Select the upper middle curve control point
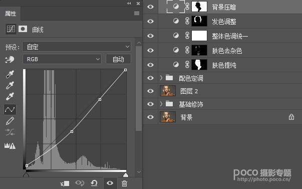 100,100
